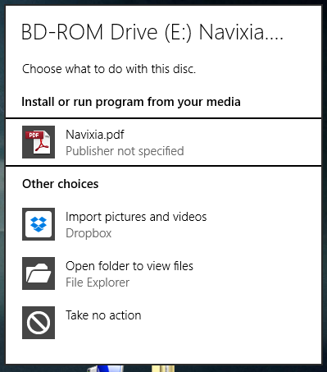Click the red PDF file icon
This screenshot has height=372, width=327.
point(39,142)
